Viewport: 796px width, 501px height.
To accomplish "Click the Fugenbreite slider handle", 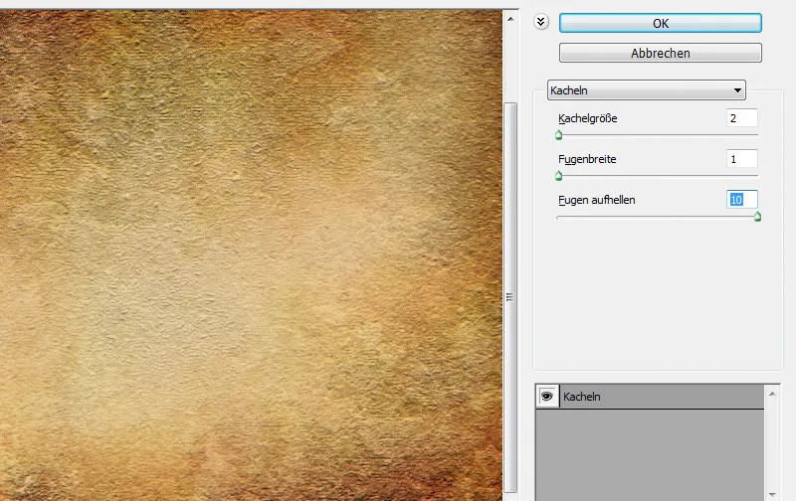I will click(x=559, y=176).
